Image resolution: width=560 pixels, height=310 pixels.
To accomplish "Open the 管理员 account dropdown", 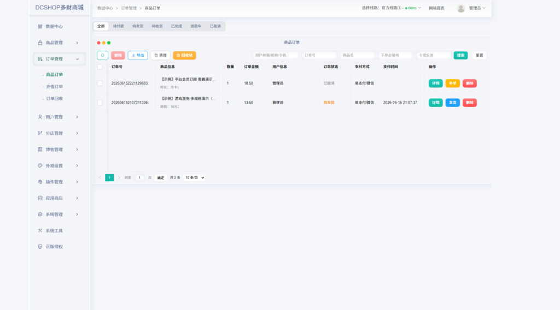I will (x=477, y=8).
